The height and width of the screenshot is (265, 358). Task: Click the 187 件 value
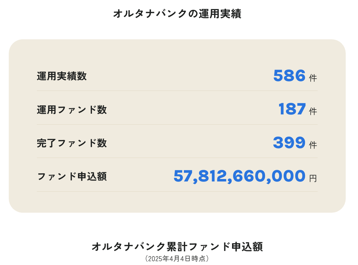(x=298, y=109)
